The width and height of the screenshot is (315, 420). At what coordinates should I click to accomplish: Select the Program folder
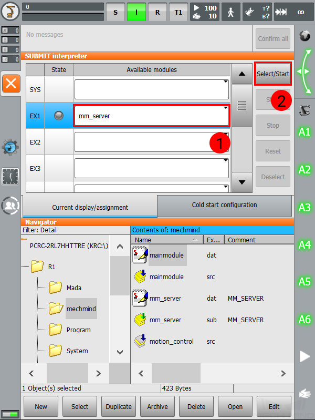tap(70, 330)
